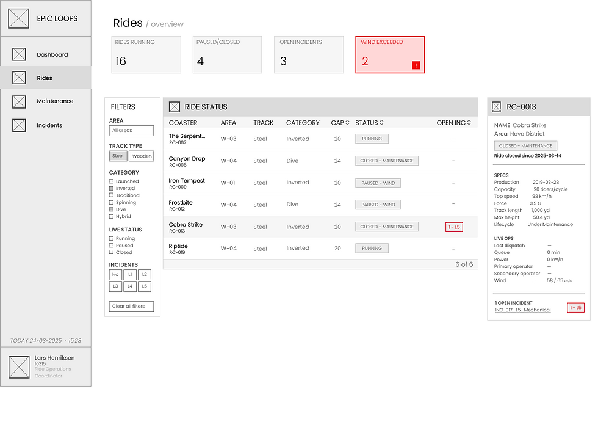Toggle the Wooden track type filter
The width and height of the screenshot is (598, 444).
(142, 156)
